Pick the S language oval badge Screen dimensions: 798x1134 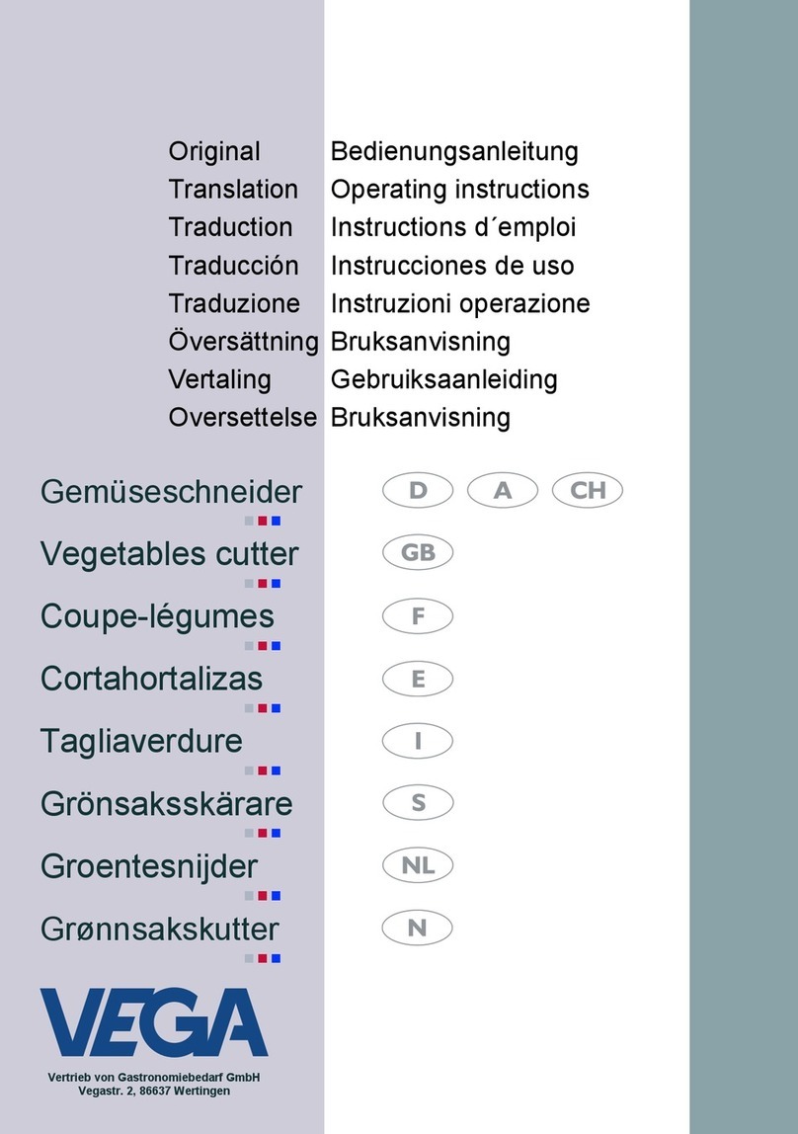coord(418,803)
